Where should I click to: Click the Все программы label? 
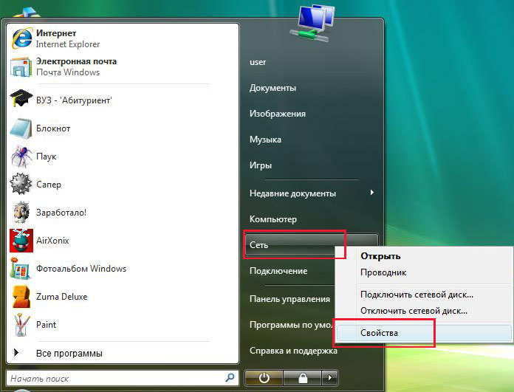69,354
